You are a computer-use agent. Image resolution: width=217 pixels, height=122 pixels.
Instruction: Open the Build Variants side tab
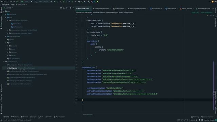click(1, 109)
